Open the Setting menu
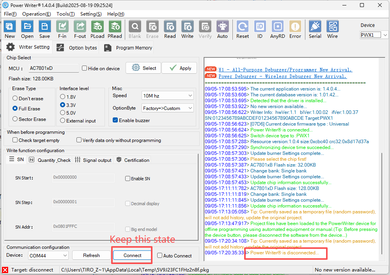 91,14
